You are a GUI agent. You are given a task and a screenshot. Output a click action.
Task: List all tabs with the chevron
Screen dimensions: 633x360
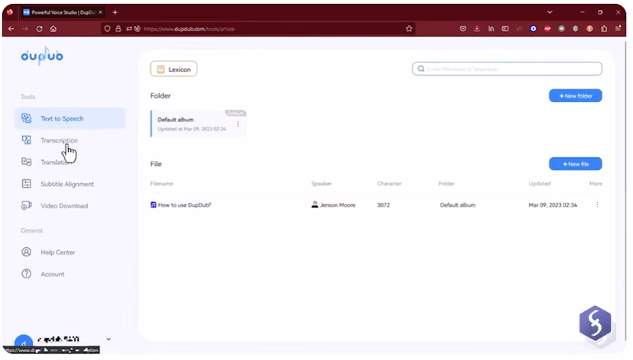pos(550,12)
